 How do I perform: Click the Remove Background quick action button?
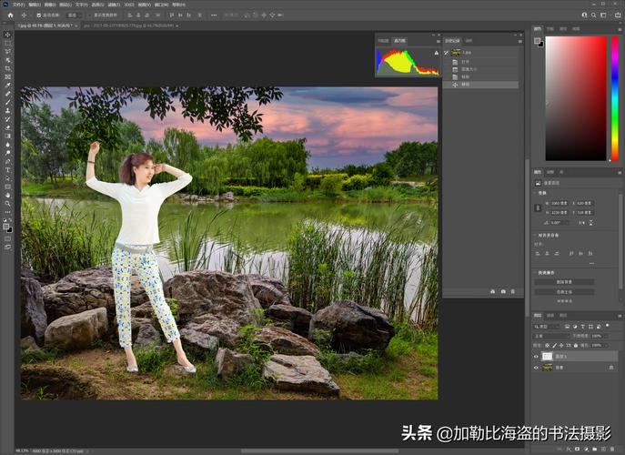pyautogui.click(x=564, y=282)
